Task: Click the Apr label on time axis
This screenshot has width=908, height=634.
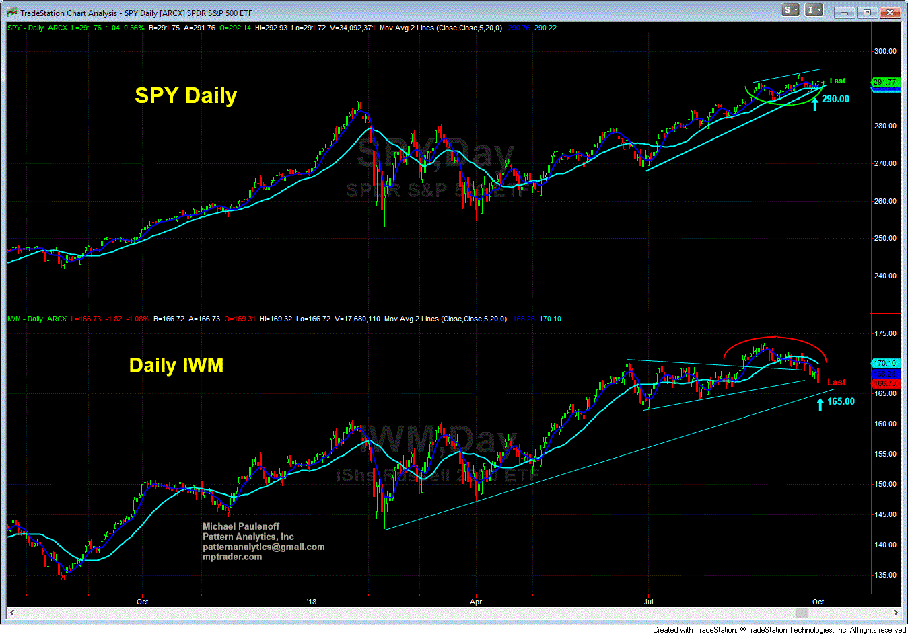Action: (x=476, y=602)
